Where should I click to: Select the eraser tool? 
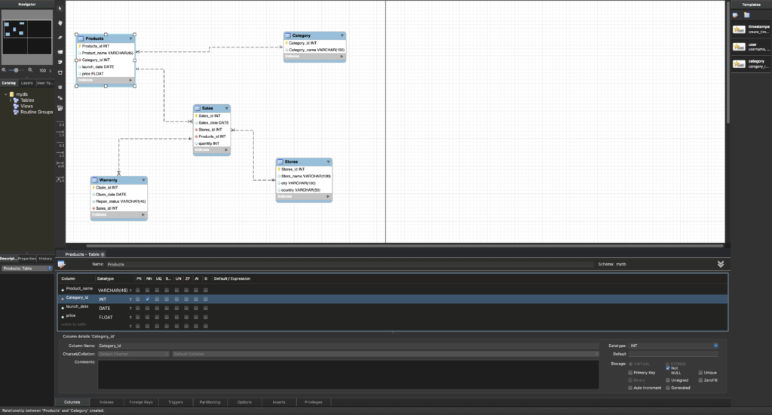[x=60, y=36]
